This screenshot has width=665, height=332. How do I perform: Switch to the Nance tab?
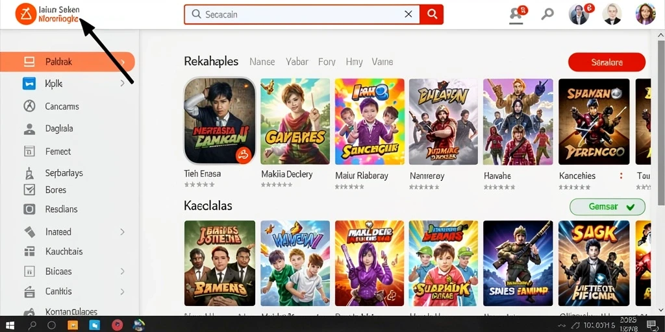click(262, 62)
